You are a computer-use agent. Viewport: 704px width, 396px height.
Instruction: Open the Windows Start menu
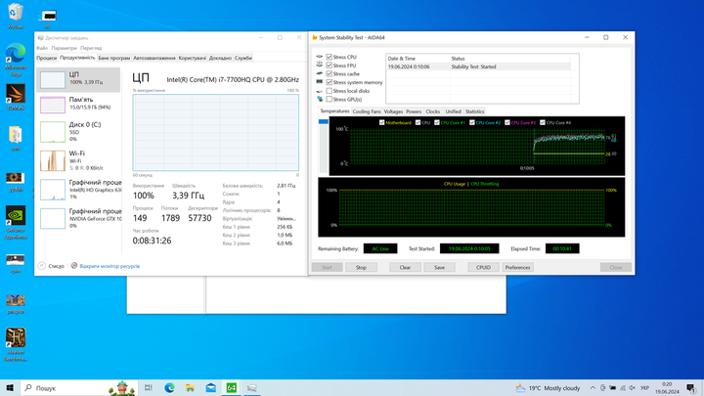(x=10, y=387)
